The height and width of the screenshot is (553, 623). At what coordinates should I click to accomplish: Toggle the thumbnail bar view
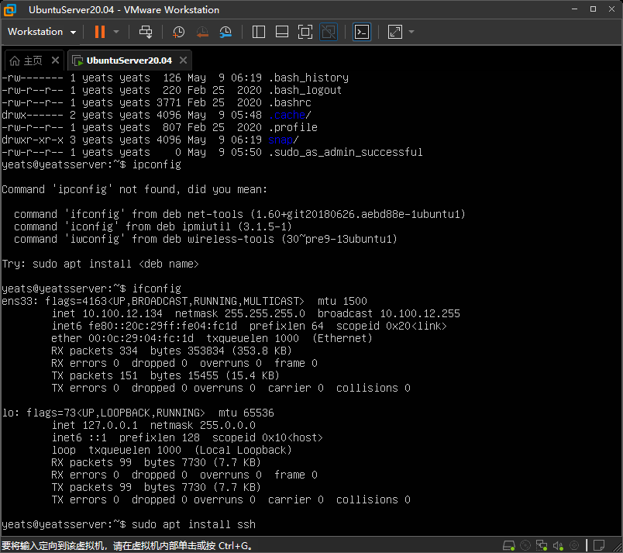(282, 32)
